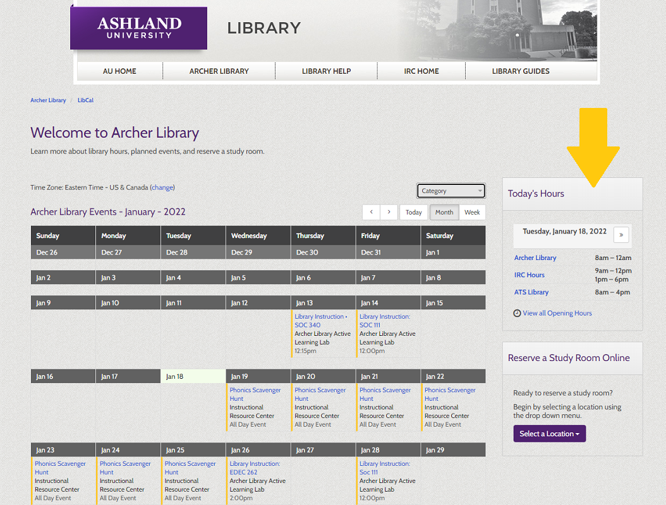Jump calendar to Today

(x=413, y=212)
